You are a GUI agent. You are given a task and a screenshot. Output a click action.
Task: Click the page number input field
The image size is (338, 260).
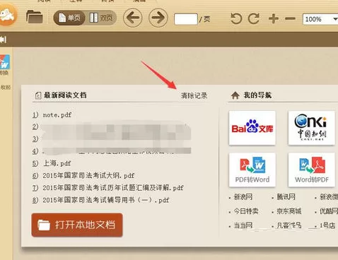(x=186, y=19)
